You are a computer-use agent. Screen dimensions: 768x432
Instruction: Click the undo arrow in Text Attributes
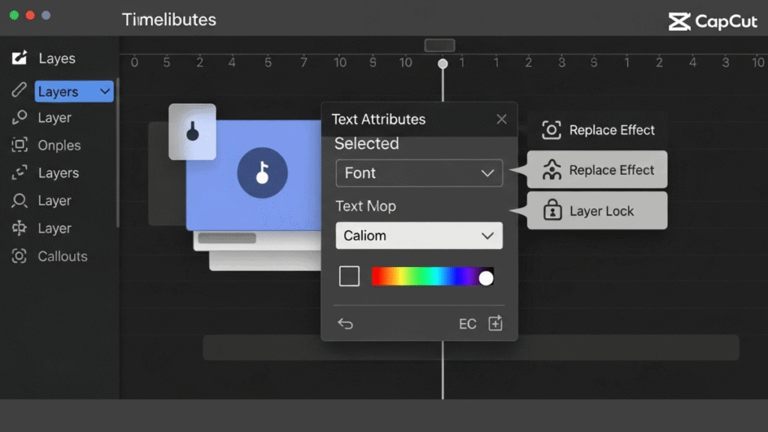(x=345, y=323)
